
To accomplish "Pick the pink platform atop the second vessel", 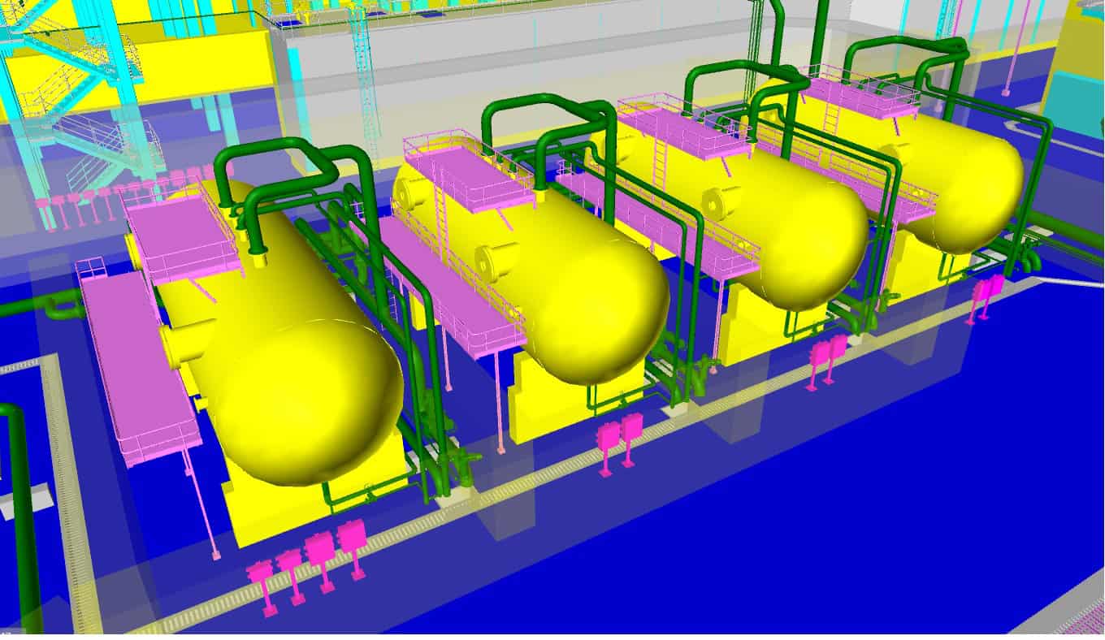I will point(467,171).
